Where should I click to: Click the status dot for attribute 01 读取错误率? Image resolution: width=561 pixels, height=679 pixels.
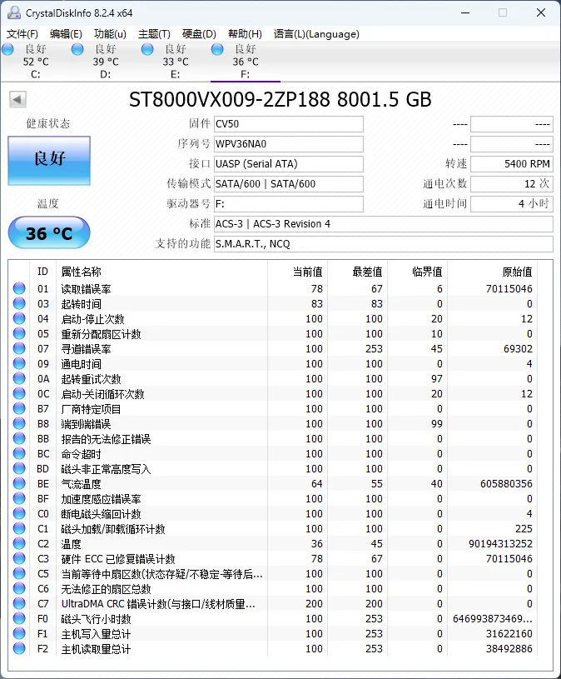pos(19,288)
